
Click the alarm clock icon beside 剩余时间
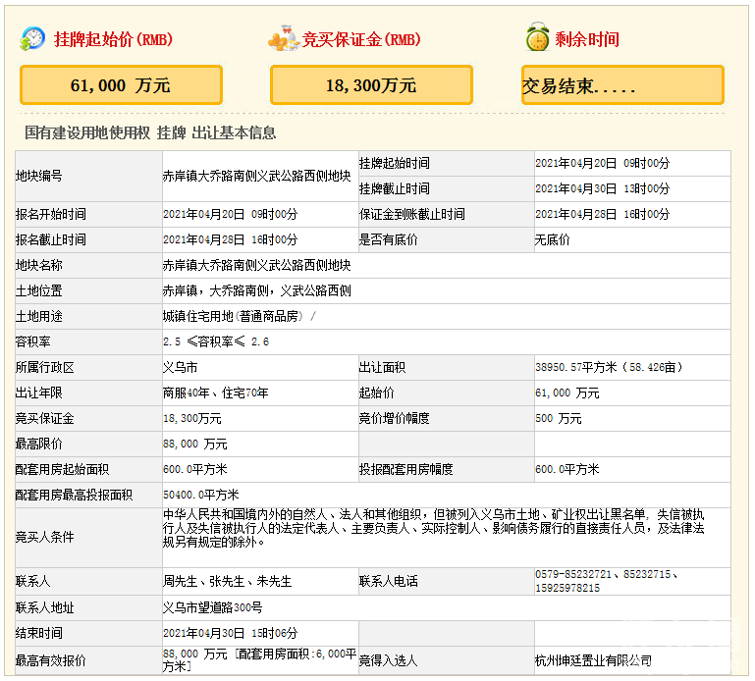[x=536, y=39]
